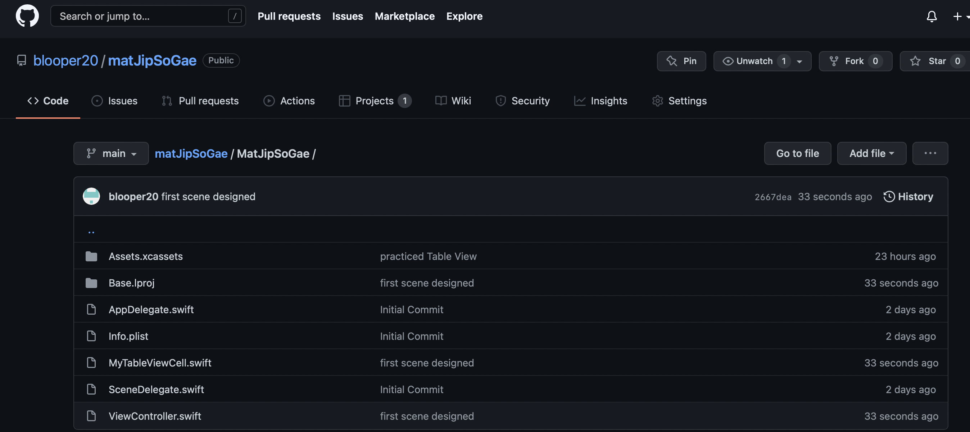Viewport: 970px width, 432px height.
Task: Open the repository Pull requests tab
Action: (x=200, y=101)
